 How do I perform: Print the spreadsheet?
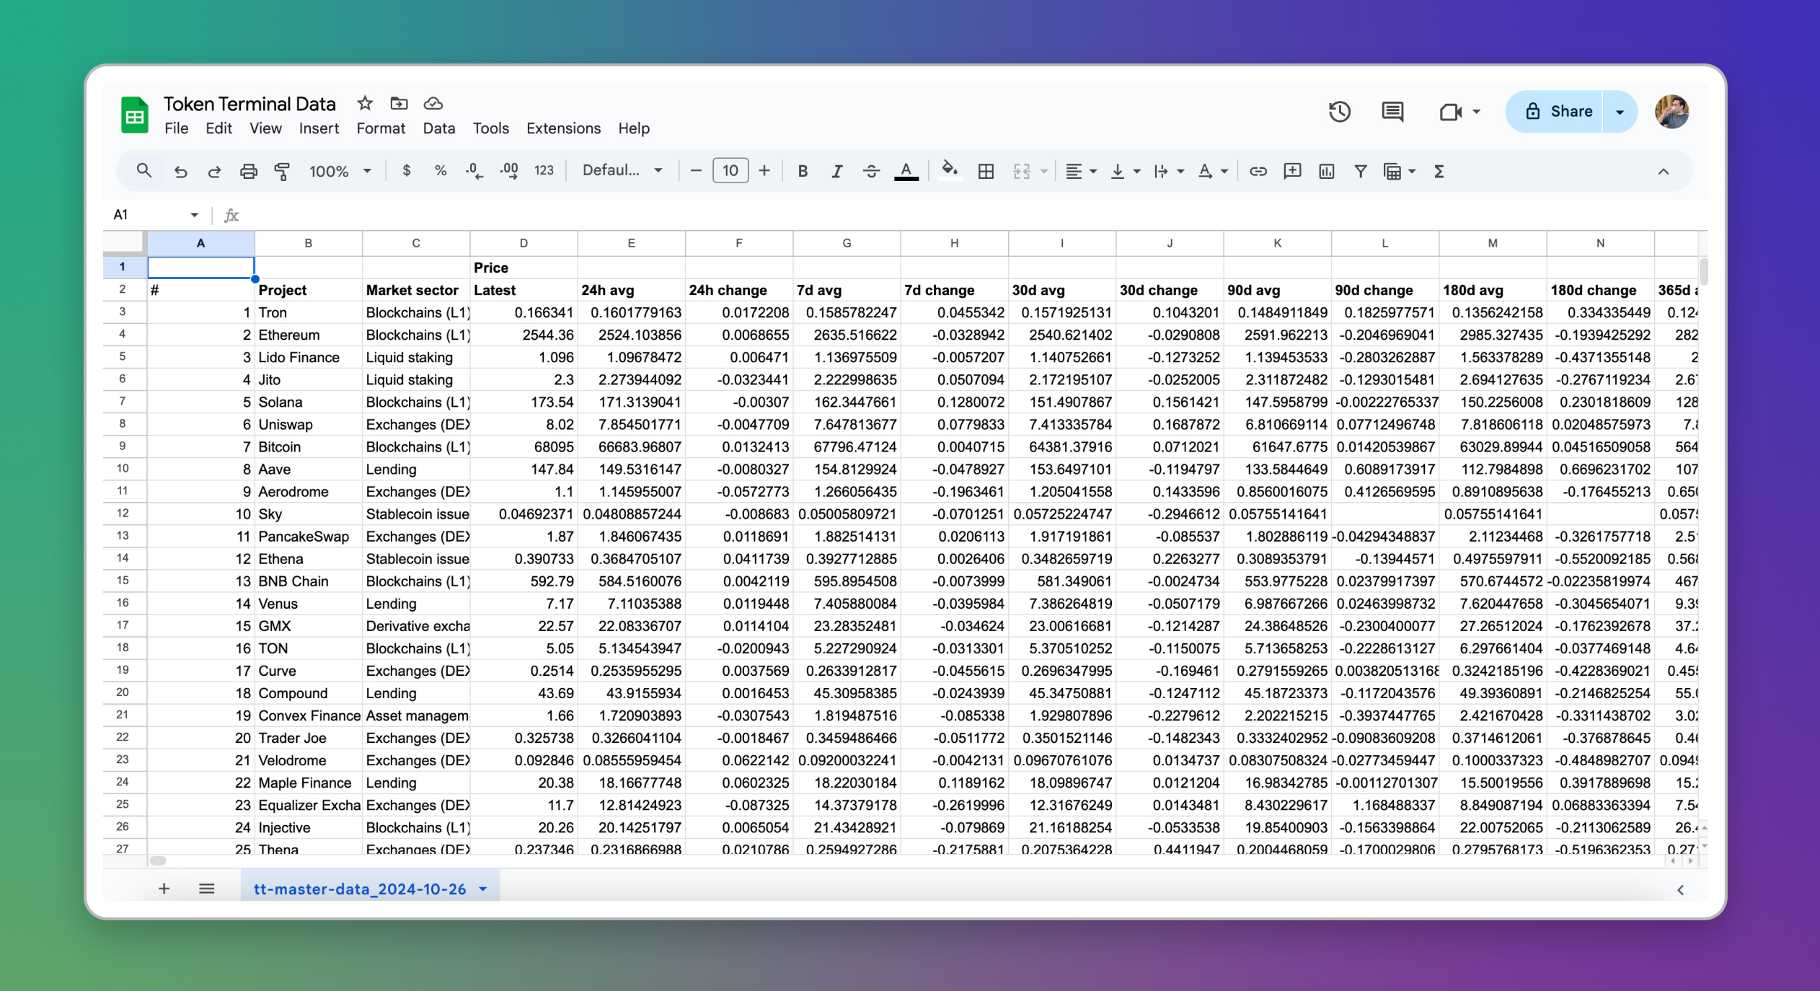click(x=248, y=172)
